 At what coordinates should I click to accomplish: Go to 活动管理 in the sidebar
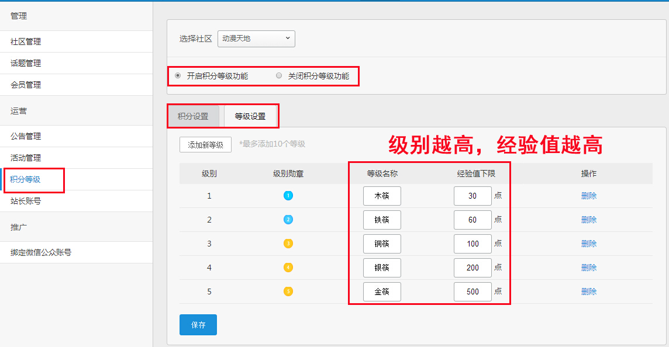(x=26, y=158)
